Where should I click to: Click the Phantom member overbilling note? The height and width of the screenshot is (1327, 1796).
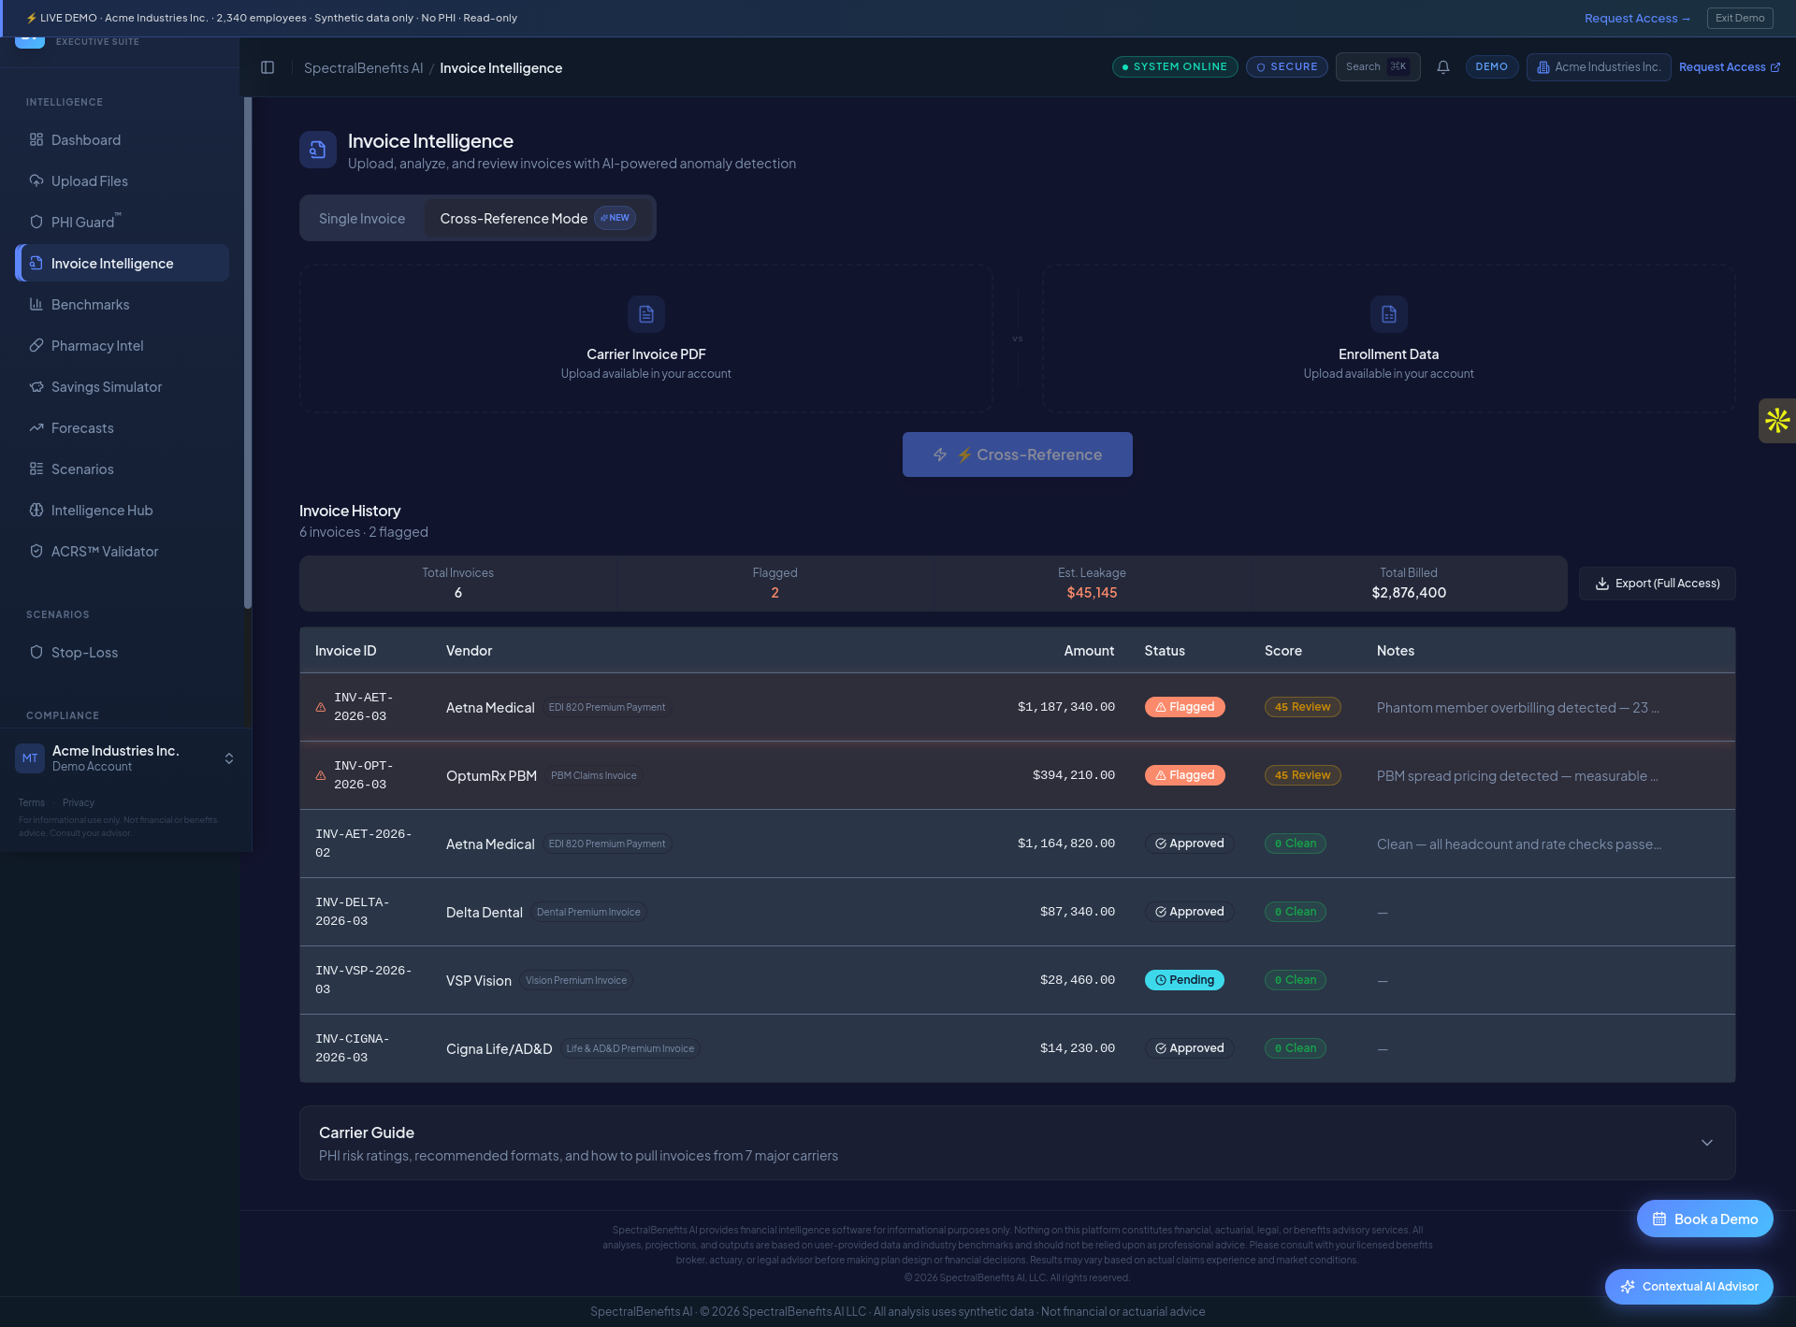[1518, 708]
